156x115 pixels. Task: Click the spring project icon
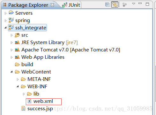(11, 20)
